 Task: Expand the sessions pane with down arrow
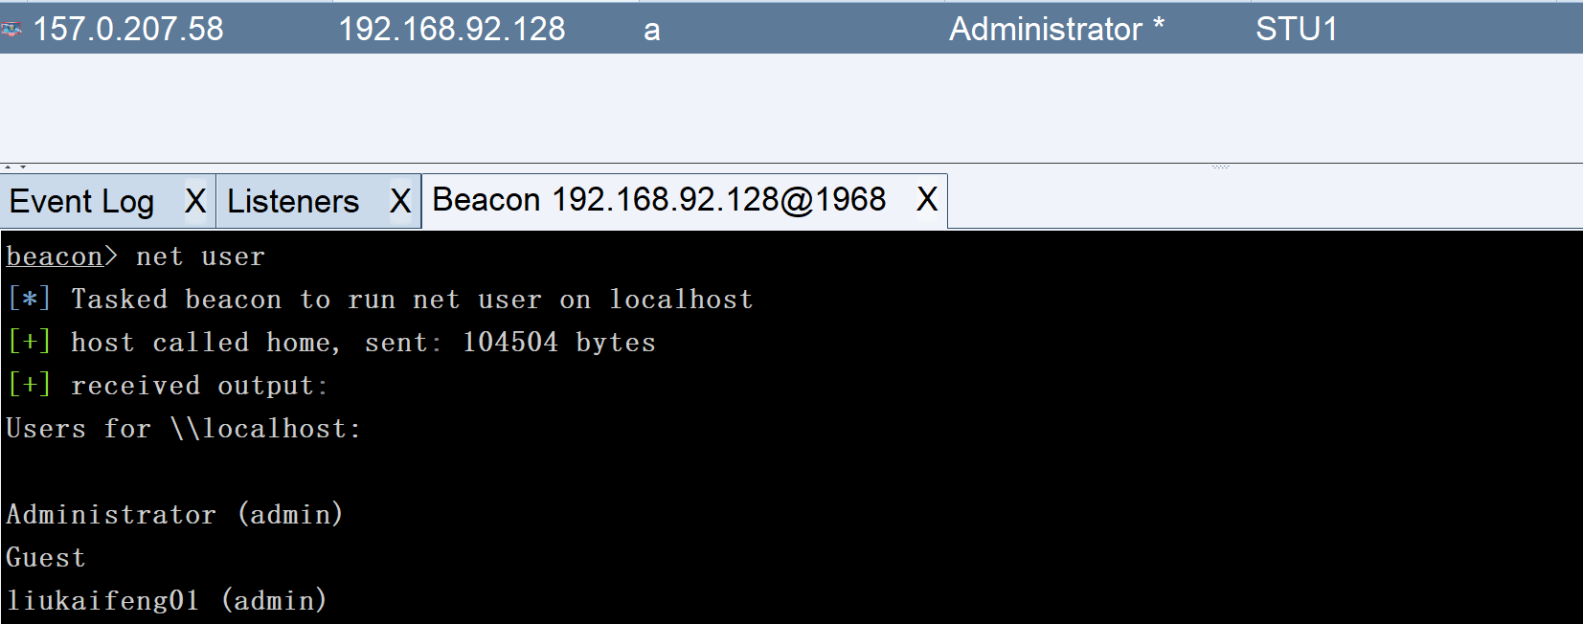click(22, 167)
